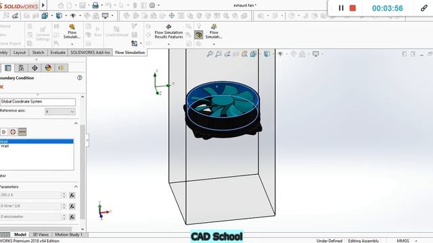Viewport: 433px width, 243px height.
Task: Click the Flow Simulation wizard-search icon
Action: 72,31
